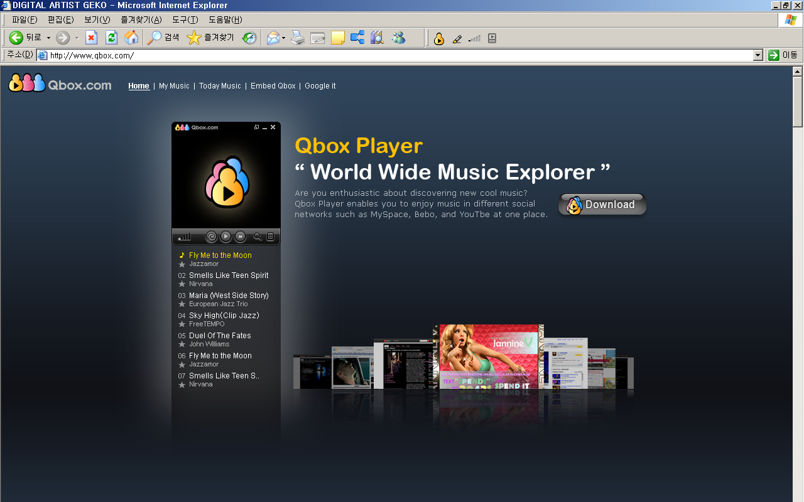Open the Embed Qbox link
This screenshot has height=502, width=804.
273,86
